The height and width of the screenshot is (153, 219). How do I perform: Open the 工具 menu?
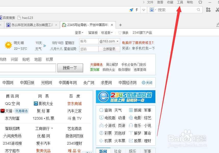pos(180,2)
